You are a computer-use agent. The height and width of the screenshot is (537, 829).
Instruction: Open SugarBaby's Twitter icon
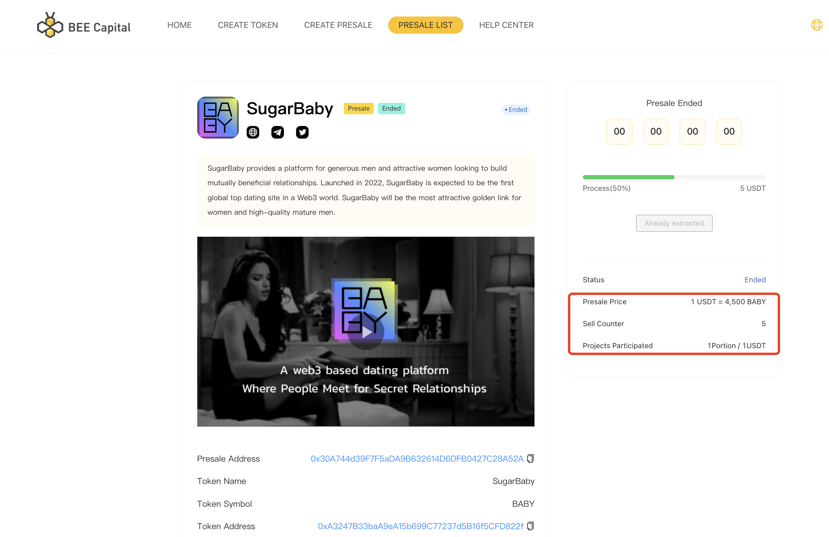pos(302,132)
